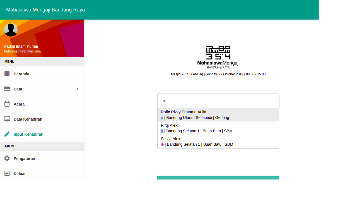Image resolution: width=357 pixels, height=201 pixels.
Task: Open the Data menu item
Action: [42, 89]
